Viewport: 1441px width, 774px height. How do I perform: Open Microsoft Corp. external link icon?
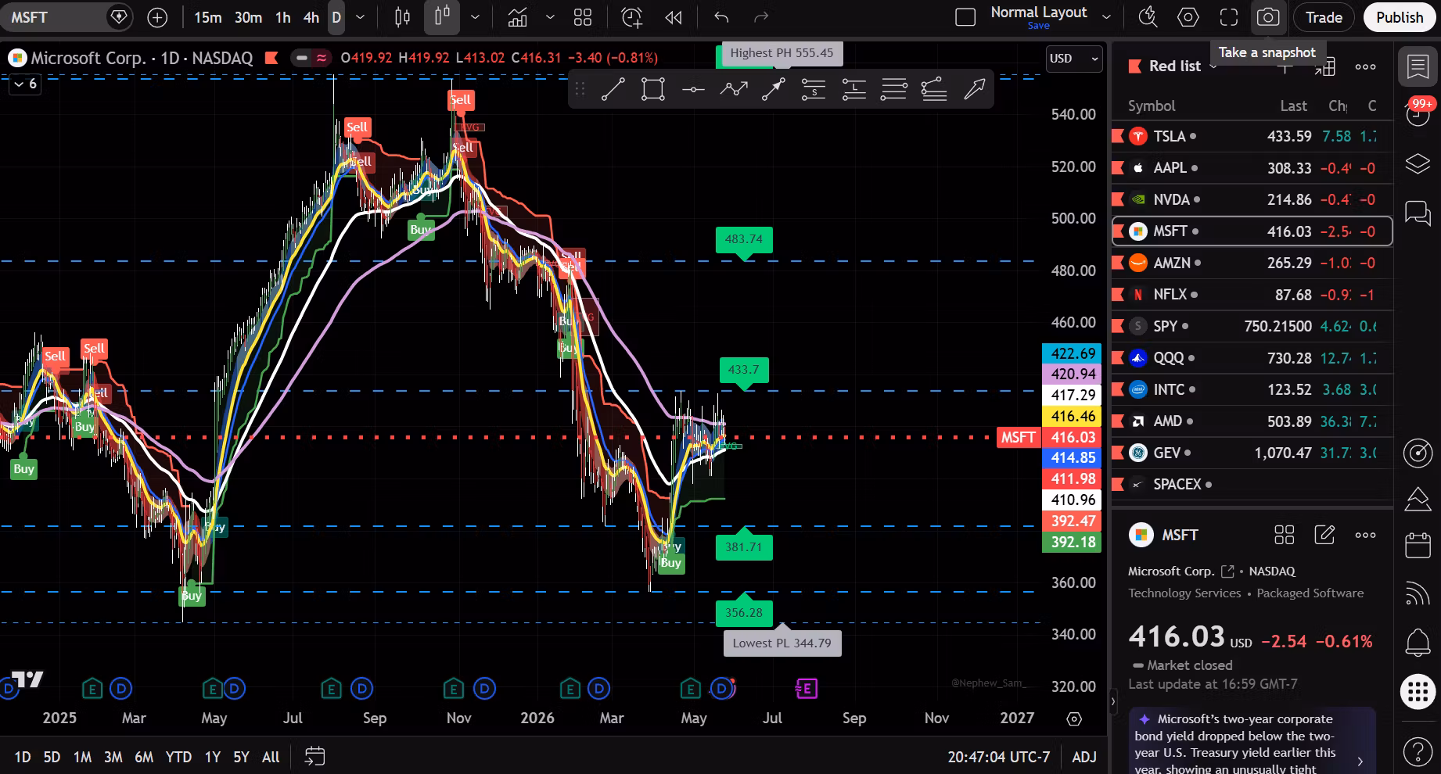click(x=1227, y=572)
